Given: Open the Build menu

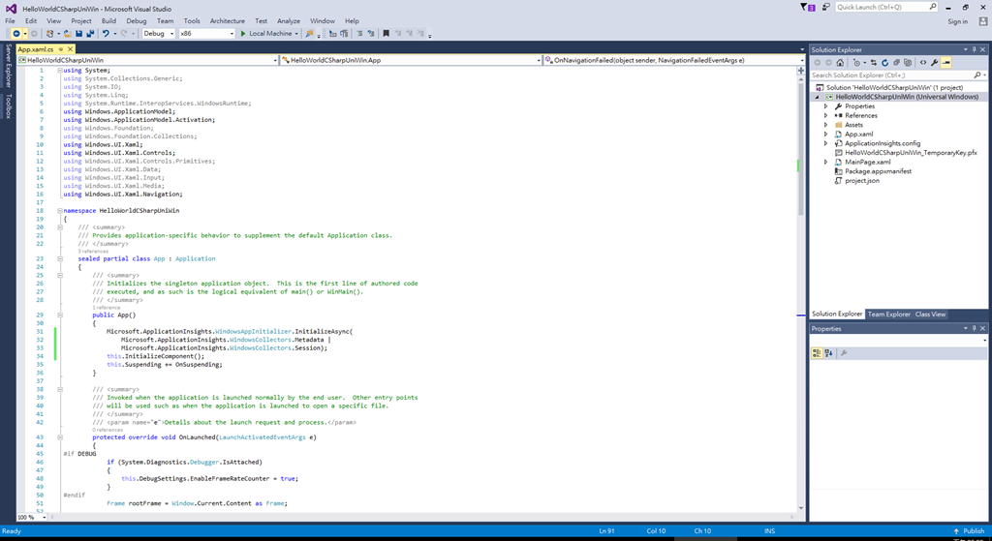Looking at the screenshot, I should pos(108,21).
